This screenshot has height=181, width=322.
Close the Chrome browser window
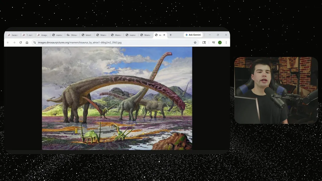coord(226,35)
